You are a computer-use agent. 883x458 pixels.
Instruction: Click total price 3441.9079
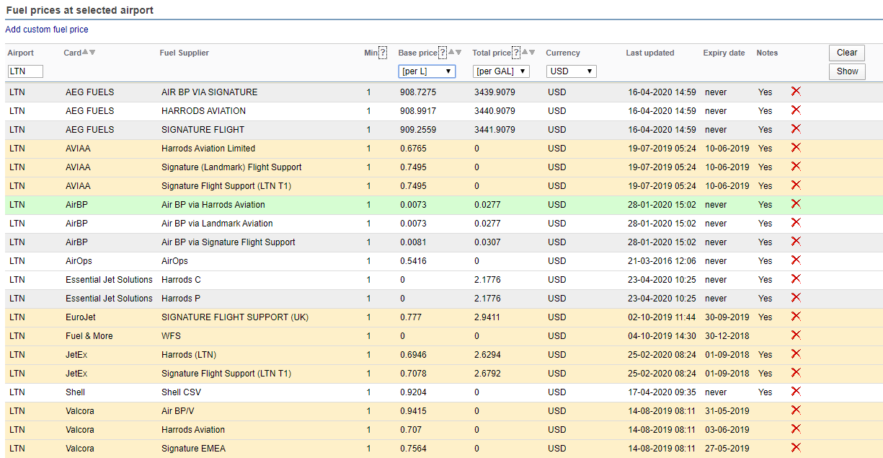click(494, 129)
